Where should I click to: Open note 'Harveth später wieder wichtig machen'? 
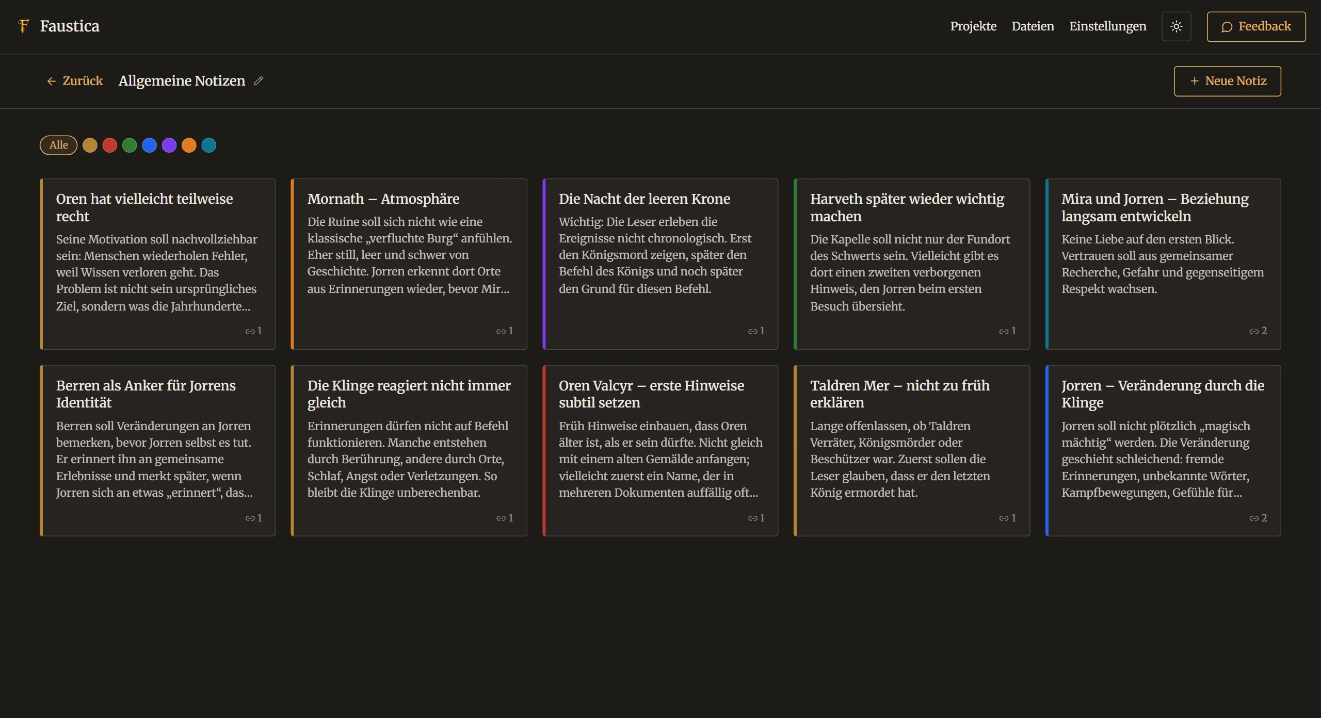(x=911, y=264)
